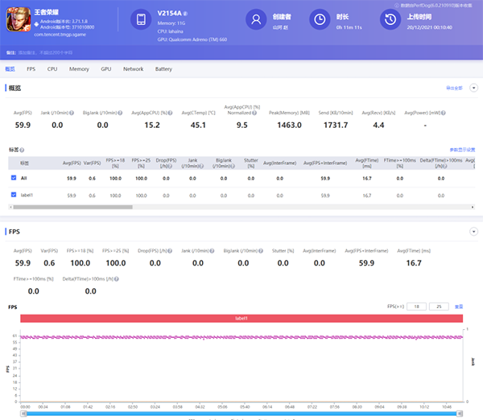Click the duration clock icon

pos(320,19)
